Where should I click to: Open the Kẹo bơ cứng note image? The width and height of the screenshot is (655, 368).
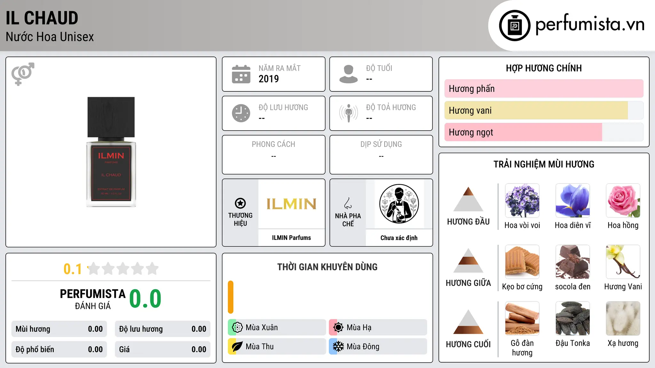(522, 262)
